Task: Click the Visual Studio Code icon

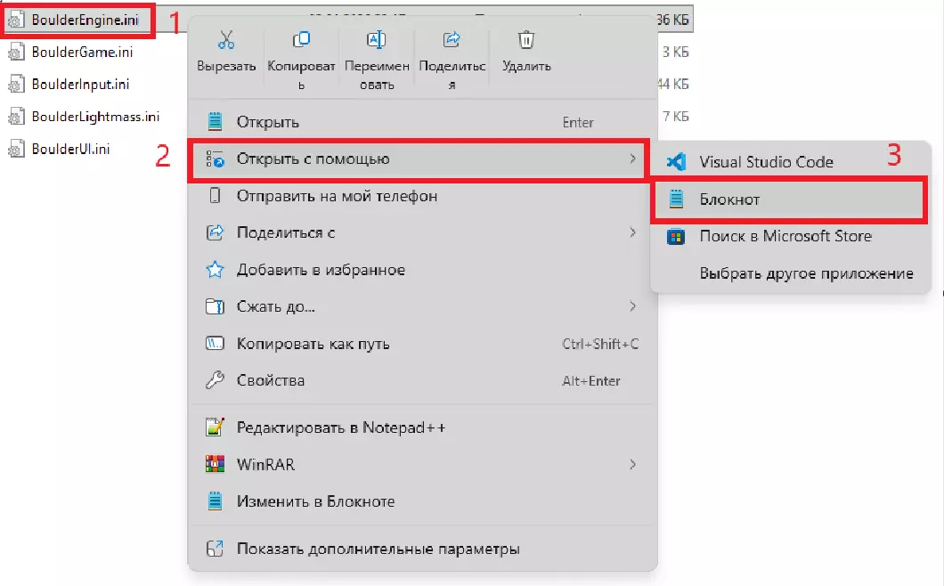Action: coord(676,162)
